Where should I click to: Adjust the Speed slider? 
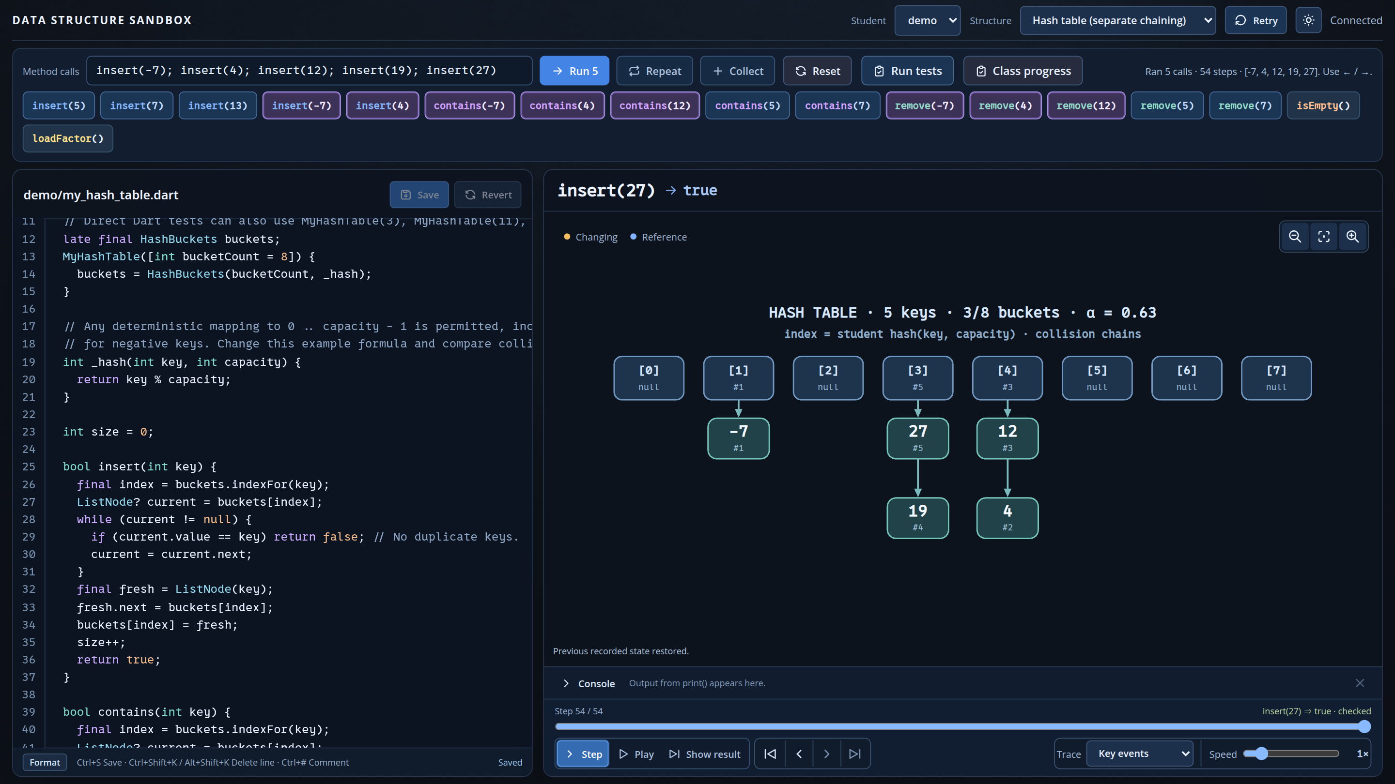click(1291, 754)
